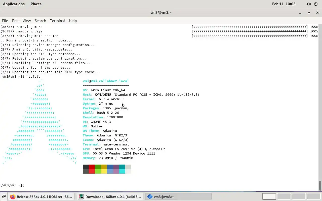Open the Applications menu in top panel
This screenshot has width=322, height=201.
click(14, 4)
